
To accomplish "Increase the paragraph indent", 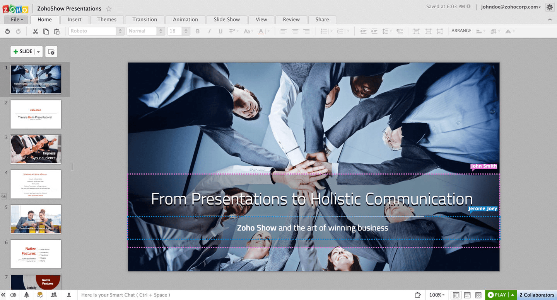I will pos(374,31).
